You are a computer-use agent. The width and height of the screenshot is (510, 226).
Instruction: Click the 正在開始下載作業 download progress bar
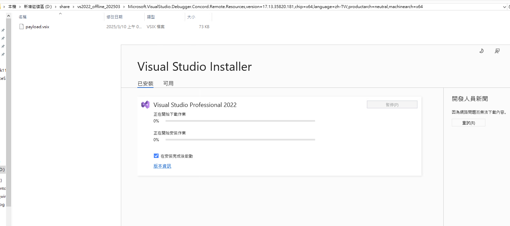(x=240, y=121)
